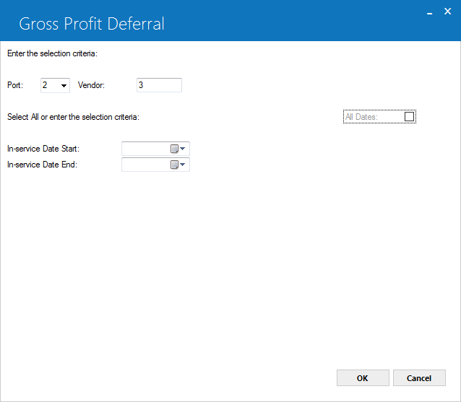This screenshot has width=461, height=402.
Task: Focus the Vendor input field
Action: [x=159, y=85]
